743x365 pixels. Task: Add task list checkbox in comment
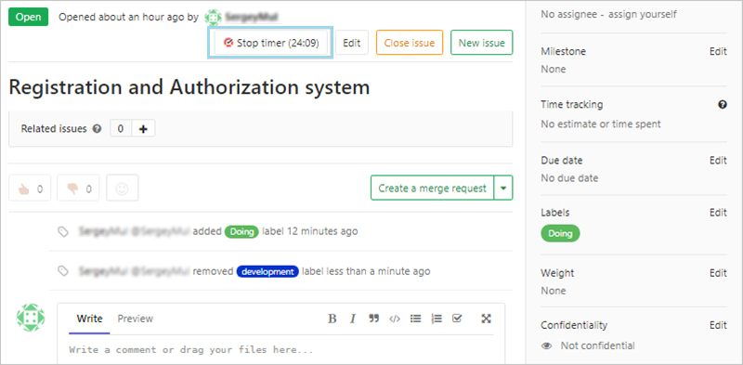(457, 319)
